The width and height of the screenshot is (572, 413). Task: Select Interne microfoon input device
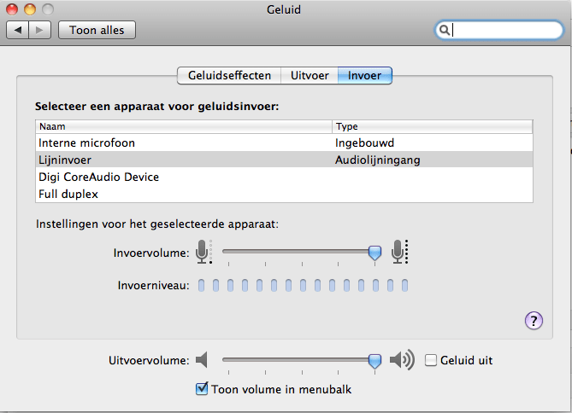tap(284, 143)
